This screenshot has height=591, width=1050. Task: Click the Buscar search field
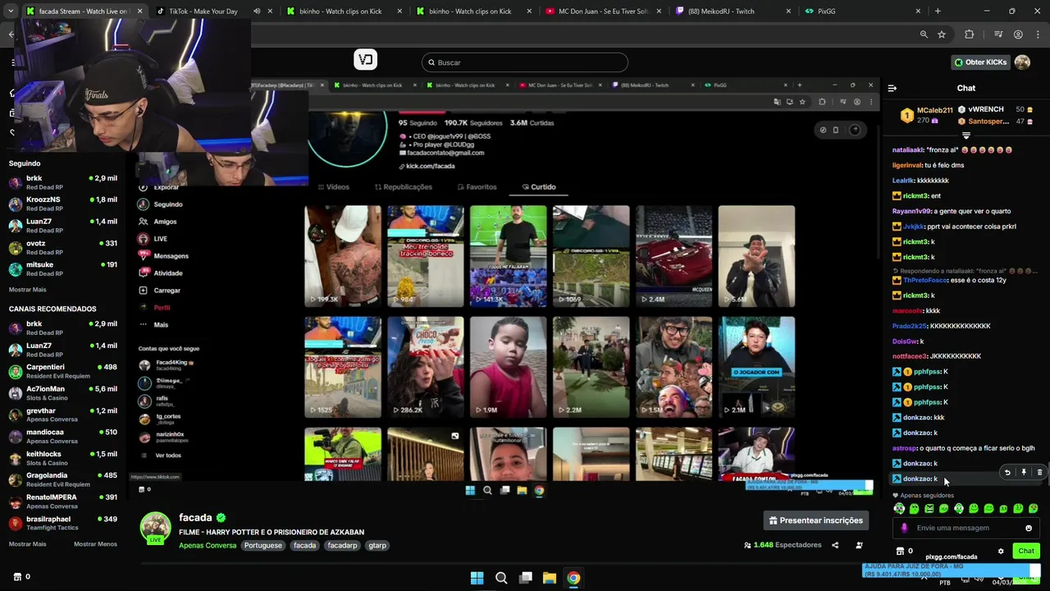525,62
